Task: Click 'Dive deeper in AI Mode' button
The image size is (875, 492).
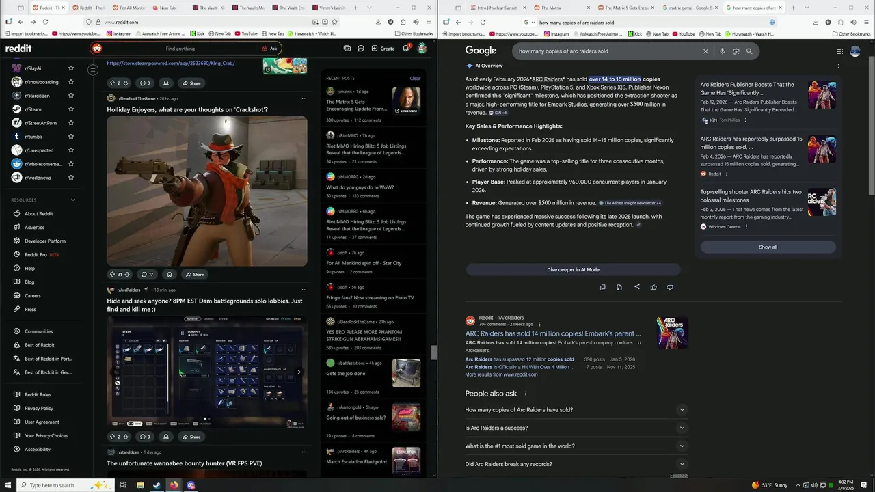Action: [573, 270]
